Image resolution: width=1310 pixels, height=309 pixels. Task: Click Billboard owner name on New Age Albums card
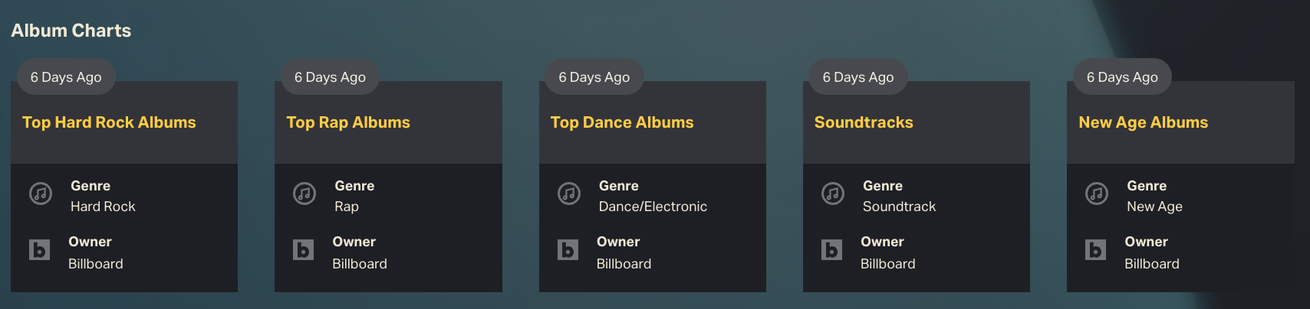(x=1152, y=264)
